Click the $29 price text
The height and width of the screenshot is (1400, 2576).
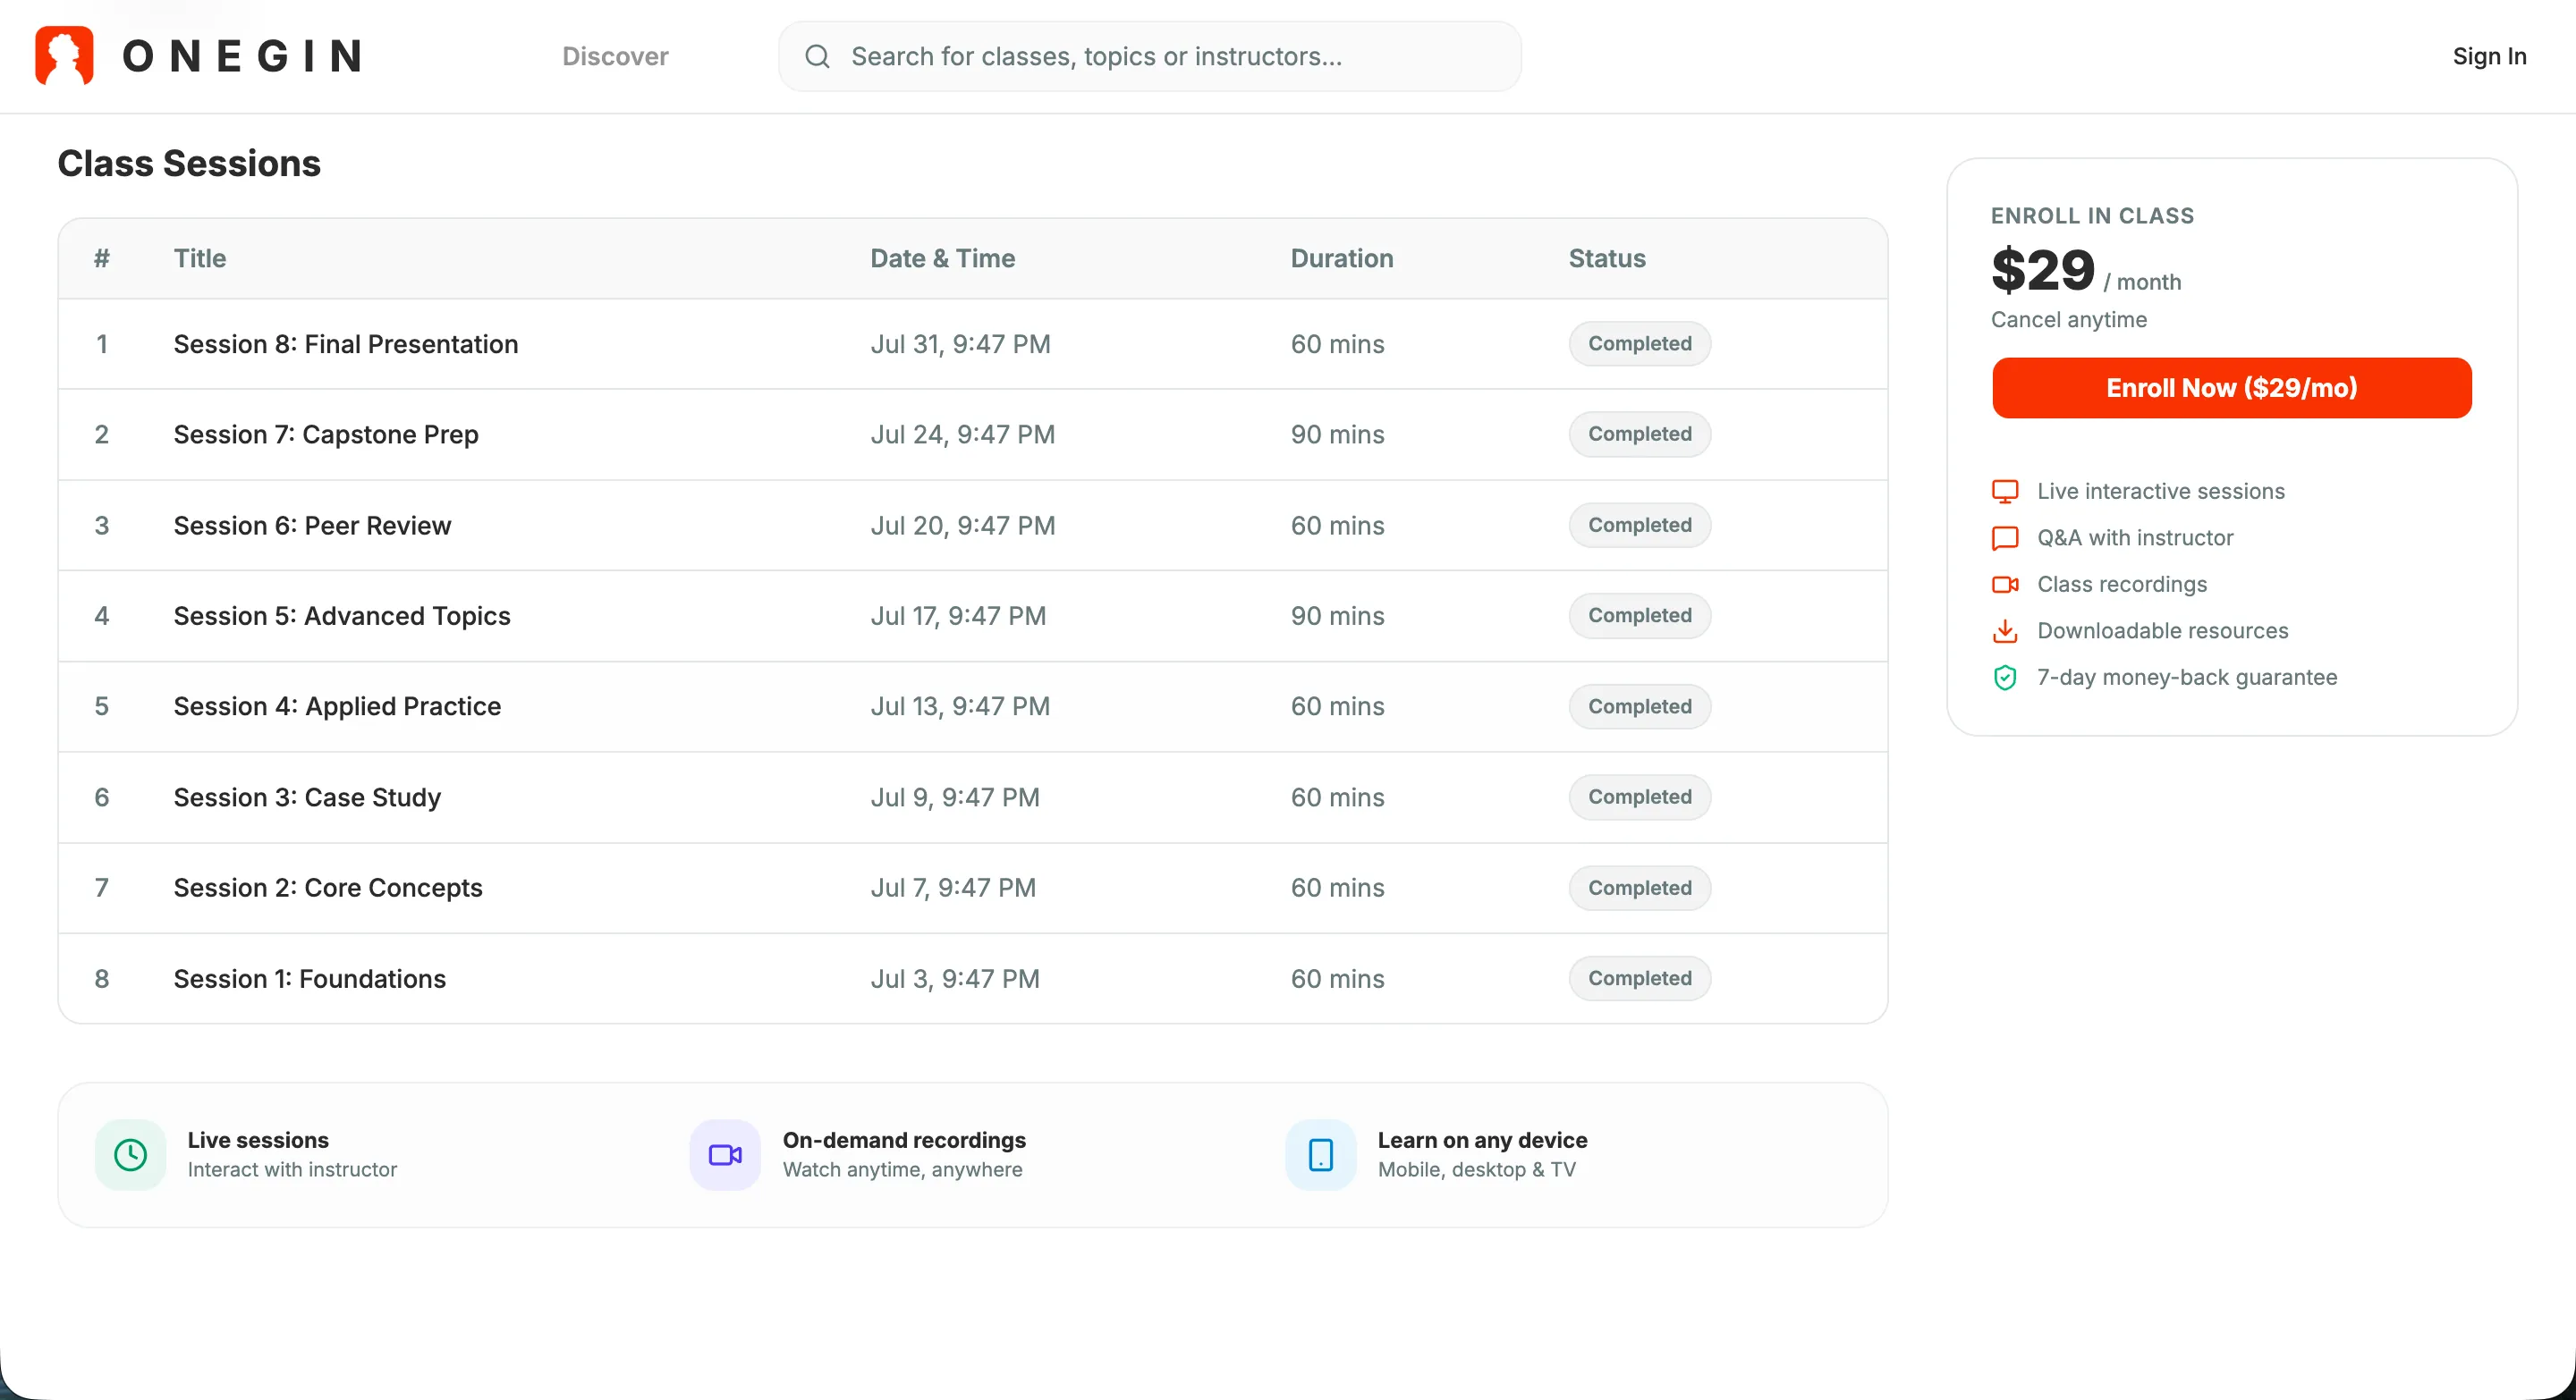point(2042,270)
